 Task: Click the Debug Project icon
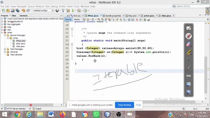[79, 10]
